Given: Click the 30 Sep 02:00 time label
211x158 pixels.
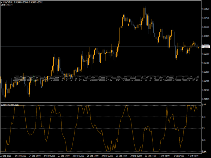Looking at the screenshot, I should click(136, 156).
